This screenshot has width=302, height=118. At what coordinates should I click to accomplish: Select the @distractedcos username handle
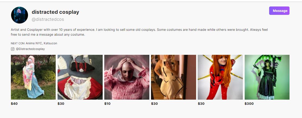48,19
